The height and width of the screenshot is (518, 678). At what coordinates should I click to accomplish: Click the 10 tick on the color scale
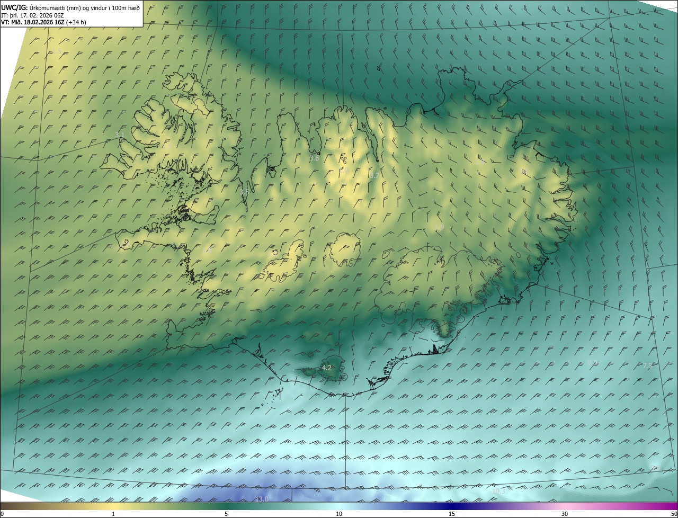click(339, 514)
